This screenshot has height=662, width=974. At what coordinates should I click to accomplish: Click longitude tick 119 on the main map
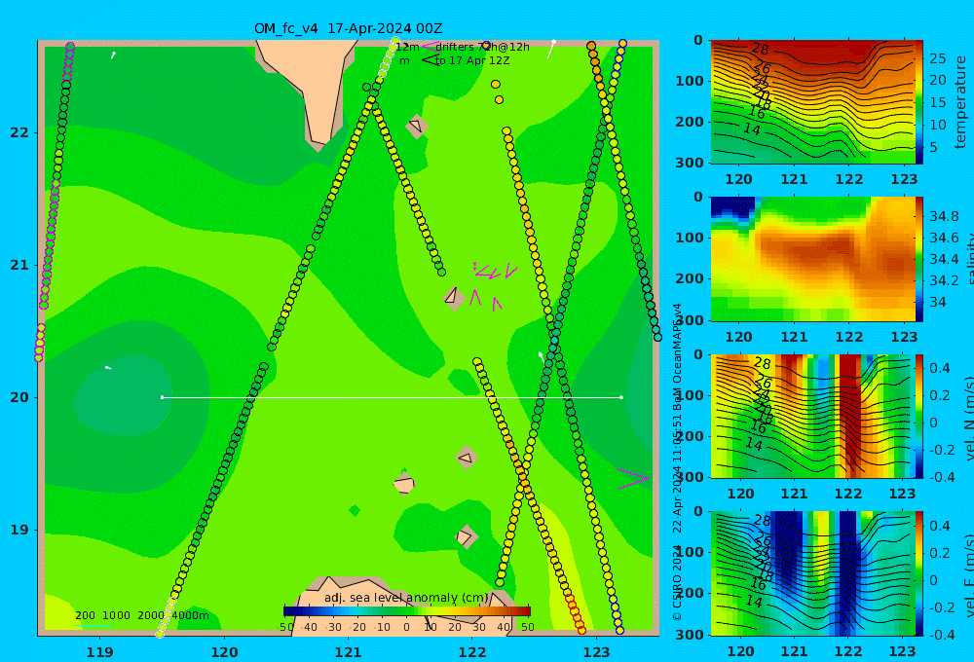click(x=100, y=652)
